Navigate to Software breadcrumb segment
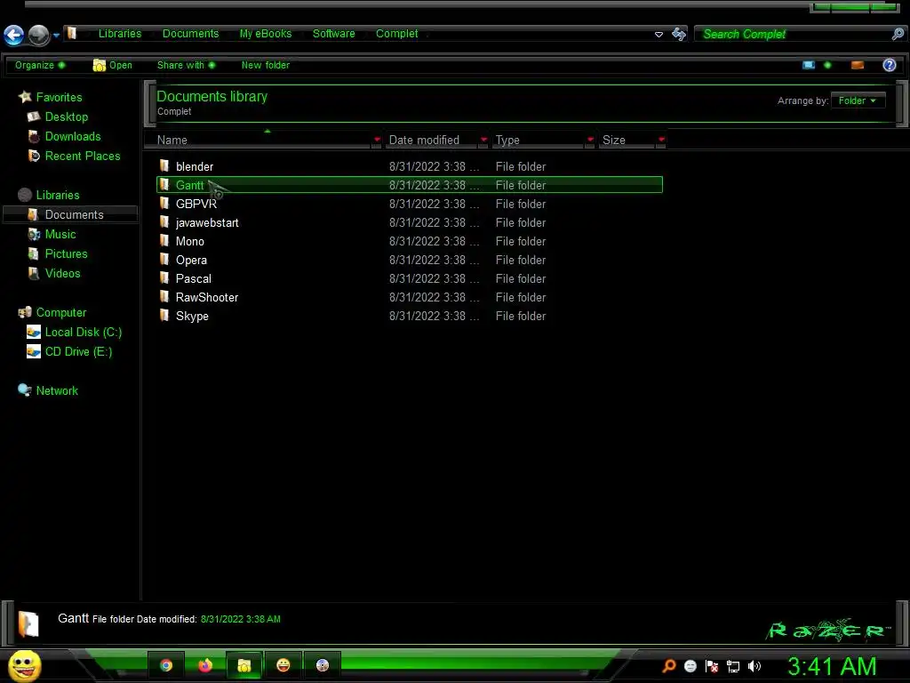The image size is (910, 683). 334,34
